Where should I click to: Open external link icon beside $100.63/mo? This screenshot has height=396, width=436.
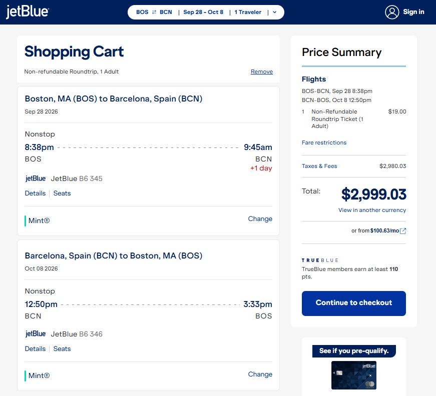[403, 231]
